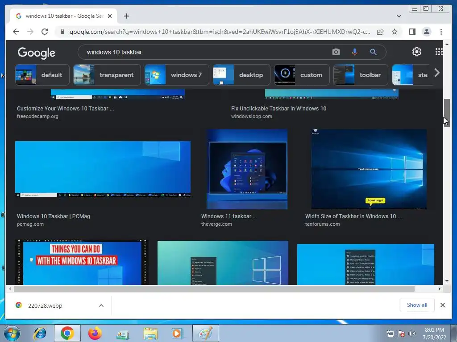Viewport: 457px width, 342px height.
Task: Filter images by toolbar chip
Action: pyautogui.click(x=361, y=75)
